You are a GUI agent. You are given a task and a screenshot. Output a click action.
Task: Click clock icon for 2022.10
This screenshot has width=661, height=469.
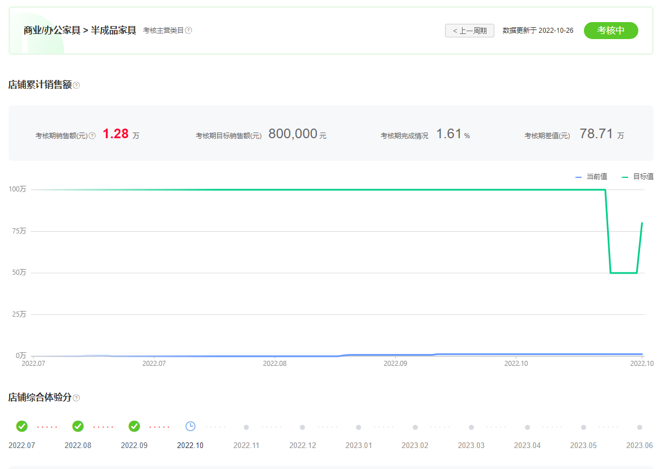click(x=190, y=427)
